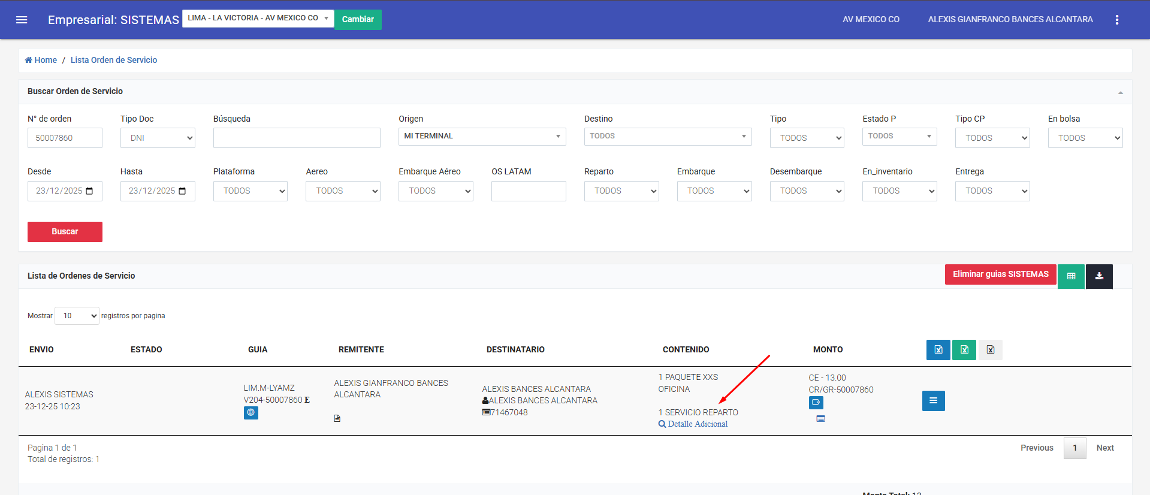Go to Home breadcrumb link
The image size is (1150, 495).
click(41, 60)
